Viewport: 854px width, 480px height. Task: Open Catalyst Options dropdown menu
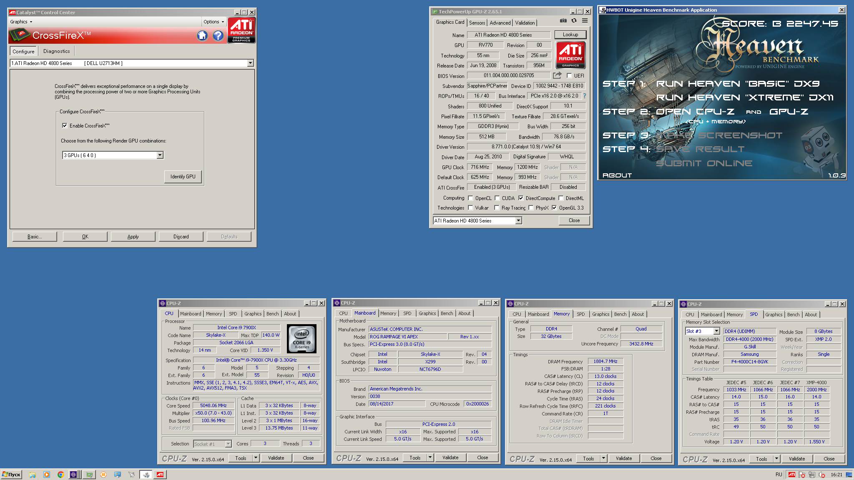[214, 22]
